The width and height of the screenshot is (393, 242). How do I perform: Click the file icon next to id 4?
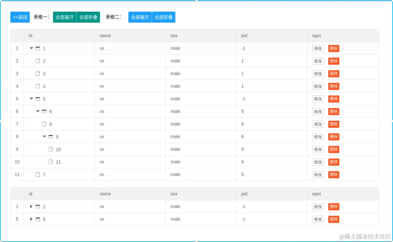[x=38, y=86]
